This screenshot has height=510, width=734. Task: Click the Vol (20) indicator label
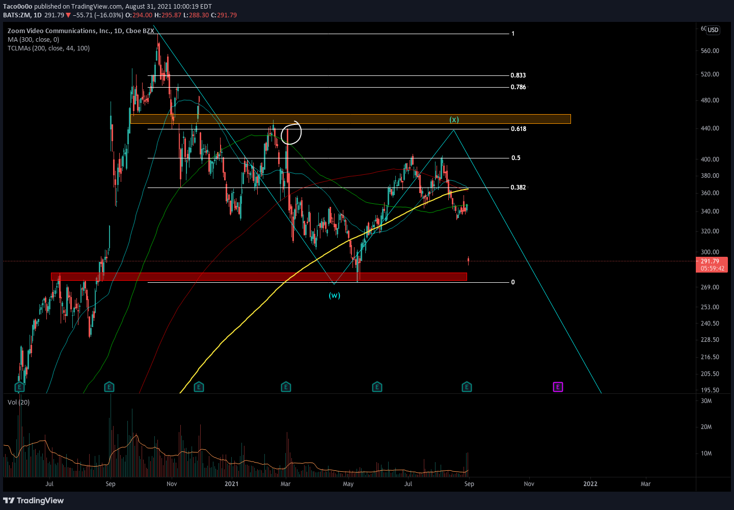[x=18, y=402]
